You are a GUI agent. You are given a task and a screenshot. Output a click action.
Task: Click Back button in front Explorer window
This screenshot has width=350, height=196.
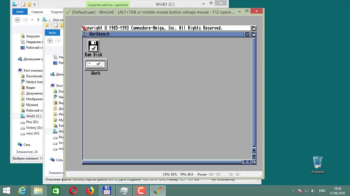pos(50,41)
